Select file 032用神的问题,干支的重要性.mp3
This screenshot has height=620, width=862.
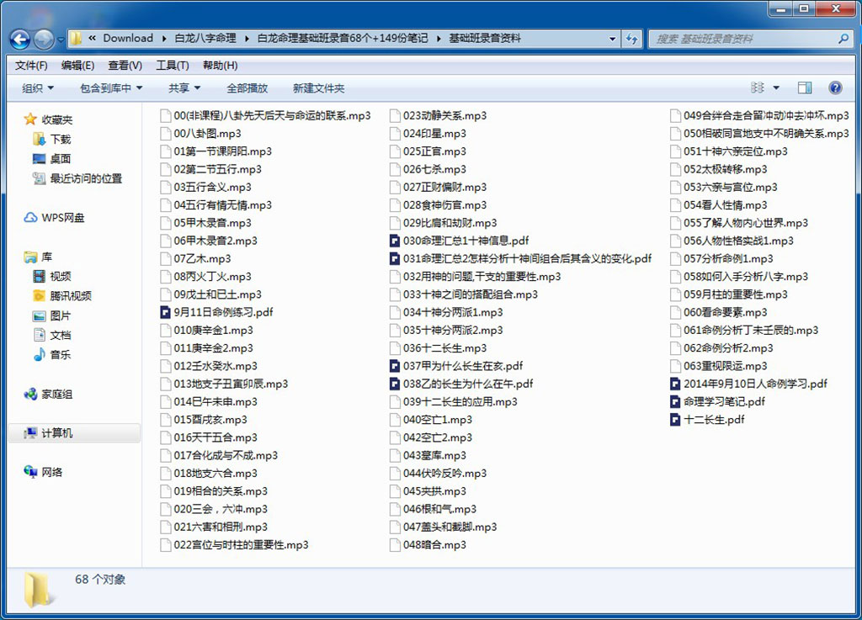pos(475,277)
